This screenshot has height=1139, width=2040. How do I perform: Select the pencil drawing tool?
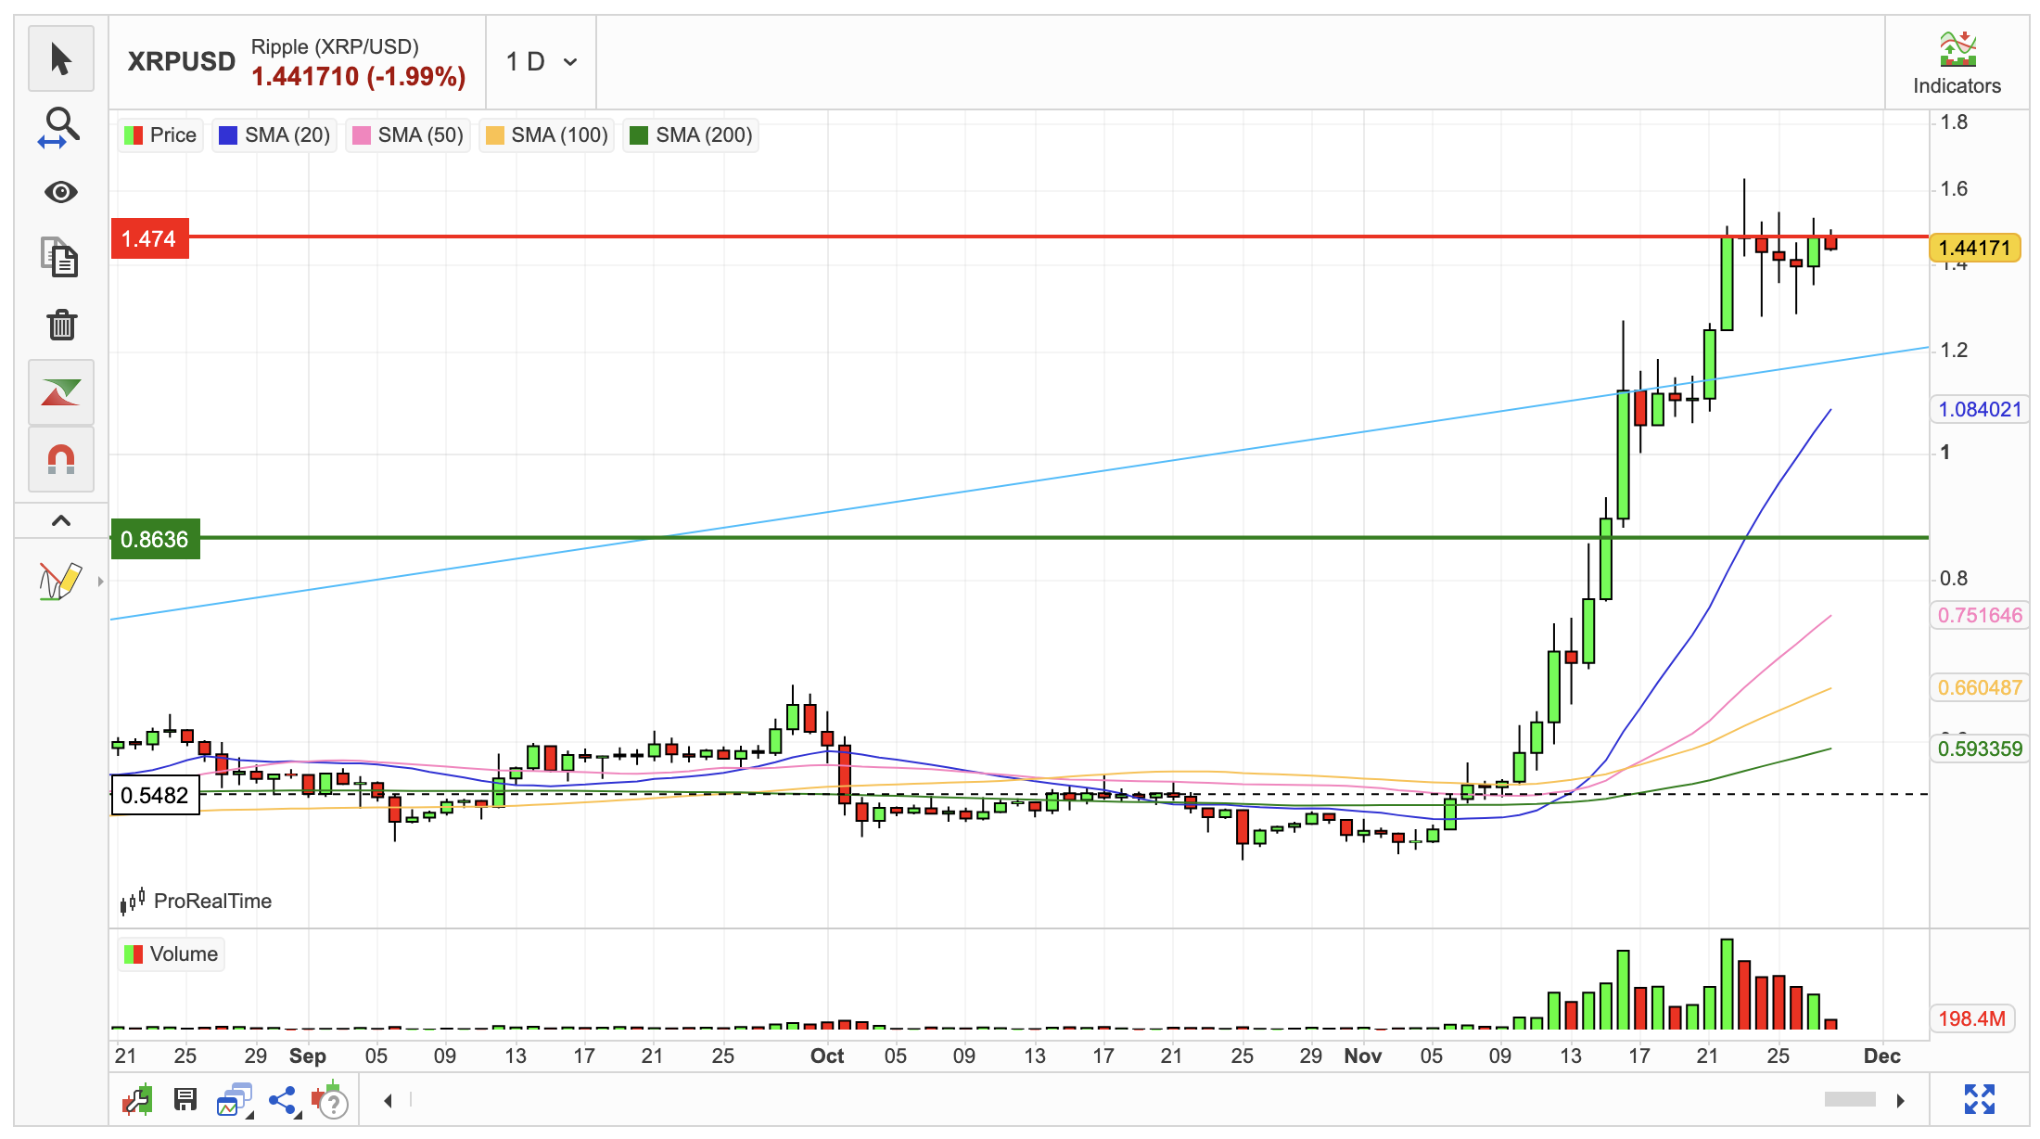pos(59,582)
